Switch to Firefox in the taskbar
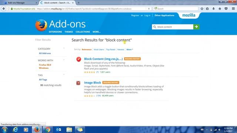 37,130
